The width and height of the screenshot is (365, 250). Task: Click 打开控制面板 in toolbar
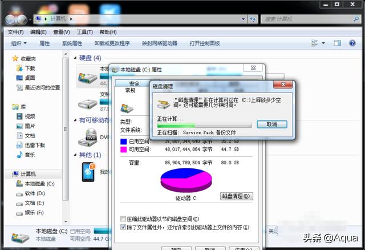pos(205,43)
